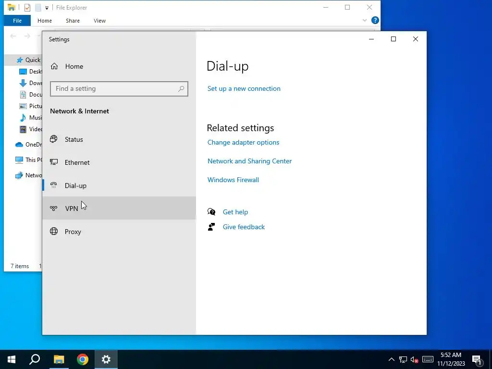The height and width of the screenshot is (369, 492).
Task: Click File Explorer help question mark icon
Action: click(375, 20)
